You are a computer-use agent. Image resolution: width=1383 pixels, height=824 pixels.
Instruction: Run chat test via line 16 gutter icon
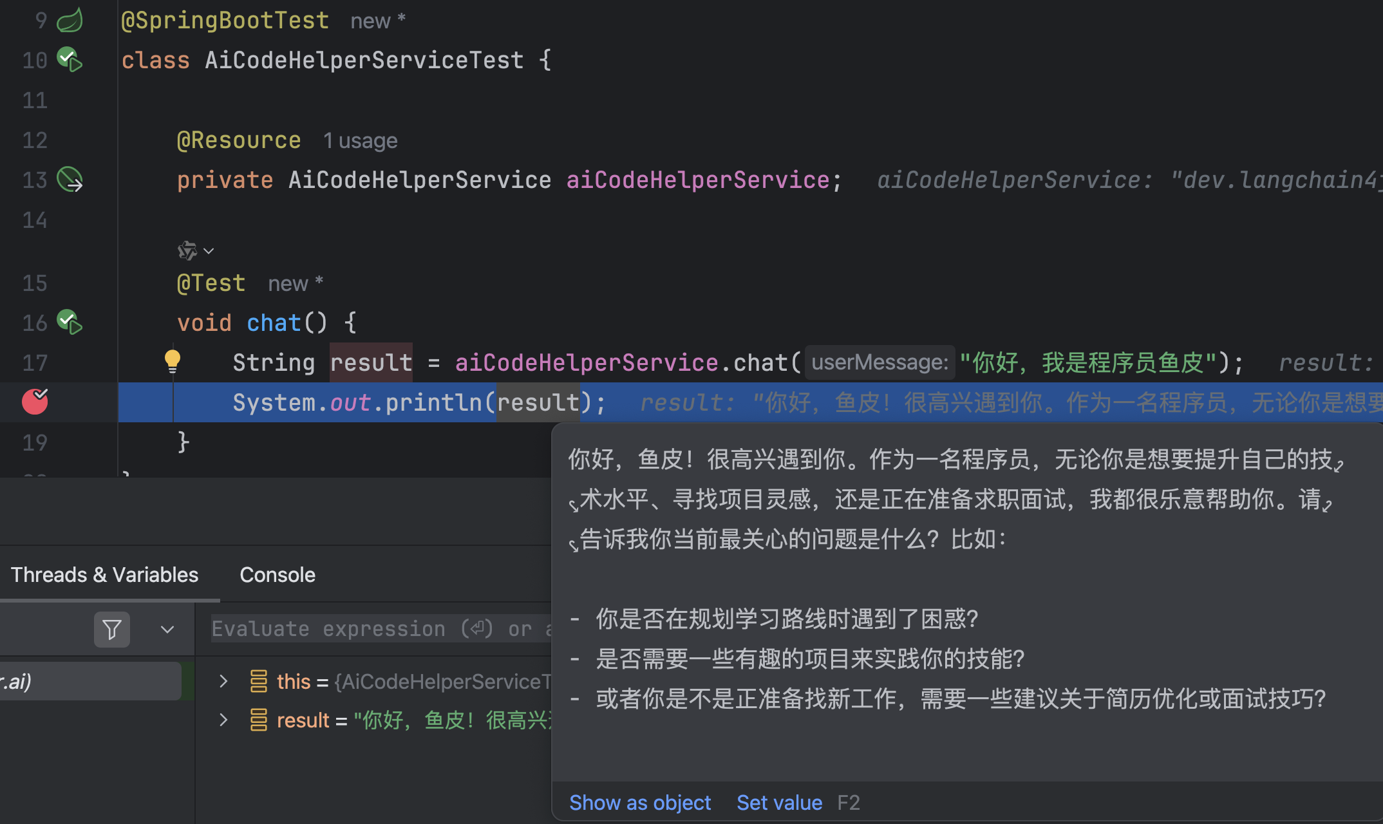point(69,322)
